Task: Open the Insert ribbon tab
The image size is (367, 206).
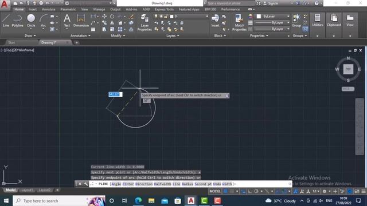Action: (x=33, y=9)
